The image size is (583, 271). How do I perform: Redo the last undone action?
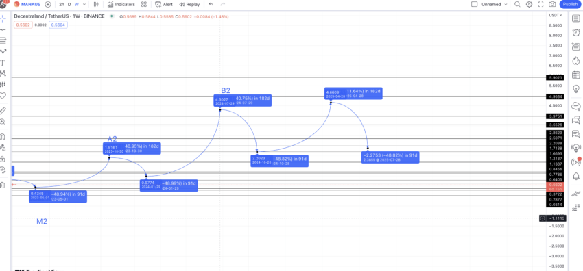point(223,5)
